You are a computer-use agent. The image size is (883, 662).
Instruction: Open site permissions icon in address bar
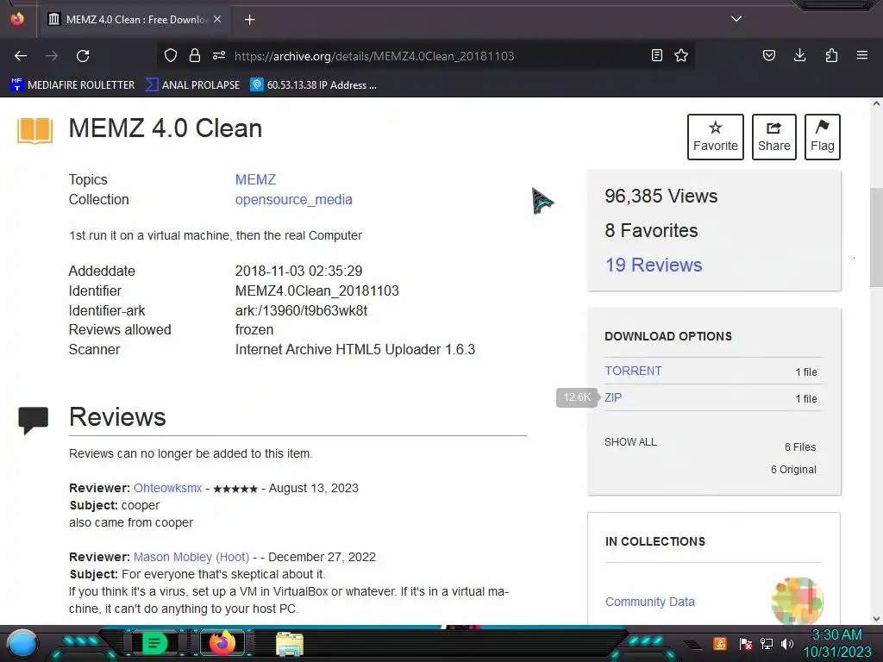point(219,55)
